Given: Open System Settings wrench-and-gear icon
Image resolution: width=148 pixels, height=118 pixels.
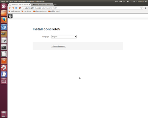Looking at the screenshot, I should [x=4, y=68].
